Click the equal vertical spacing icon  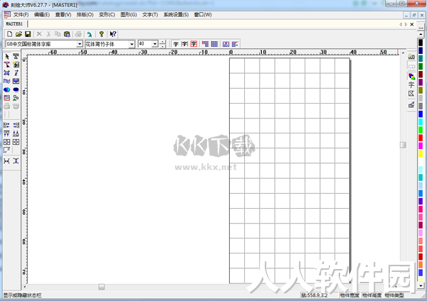(16, 161)
